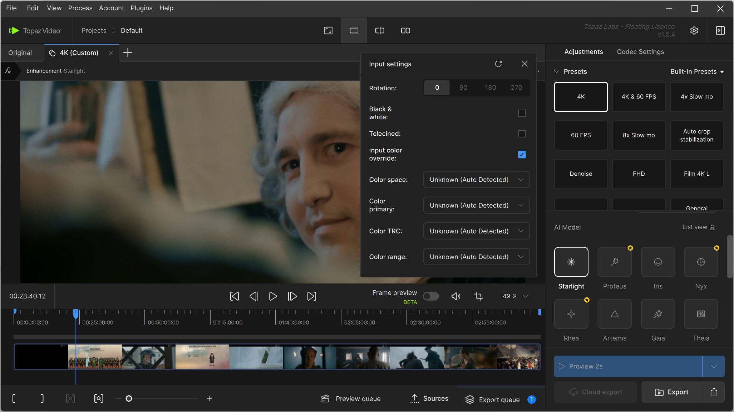Step forward one frame
The image size is (734, 412).
292,296
